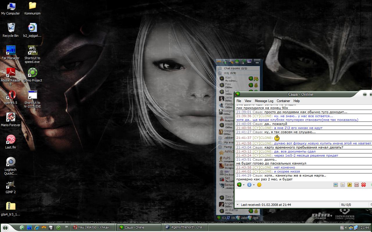Open the My Computer desktop icon
The image size is (372, 232).
point(10,9)
